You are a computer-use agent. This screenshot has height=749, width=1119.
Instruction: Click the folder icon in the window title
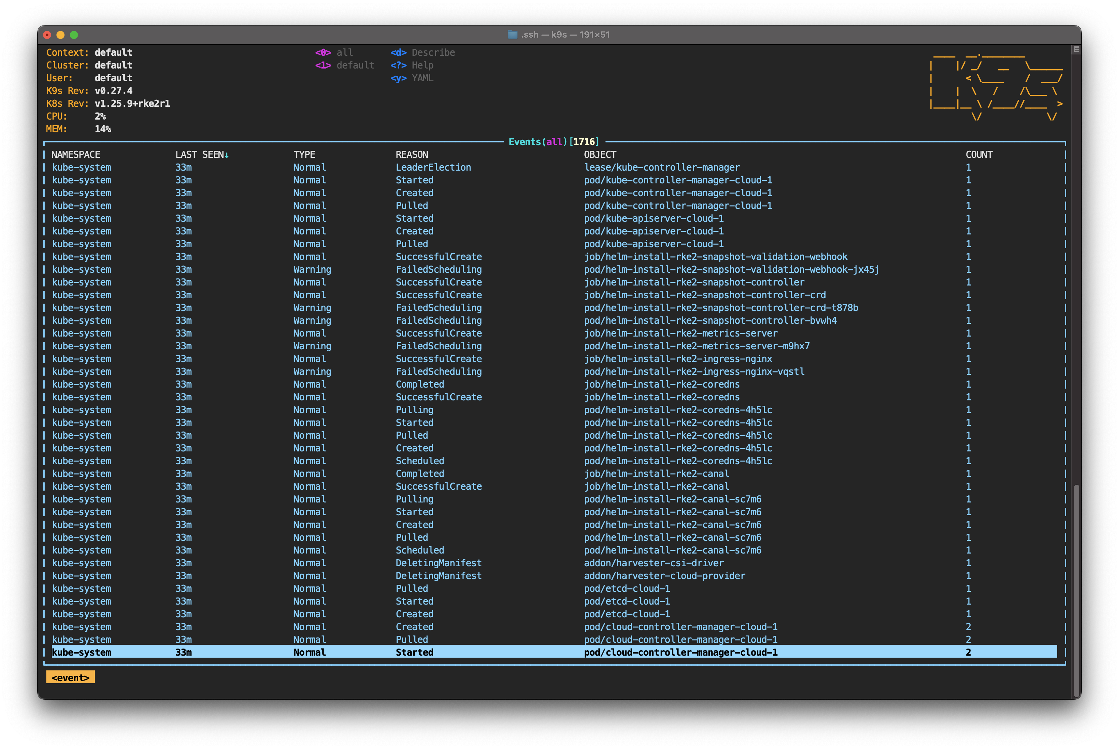click(x=512, y=34)
